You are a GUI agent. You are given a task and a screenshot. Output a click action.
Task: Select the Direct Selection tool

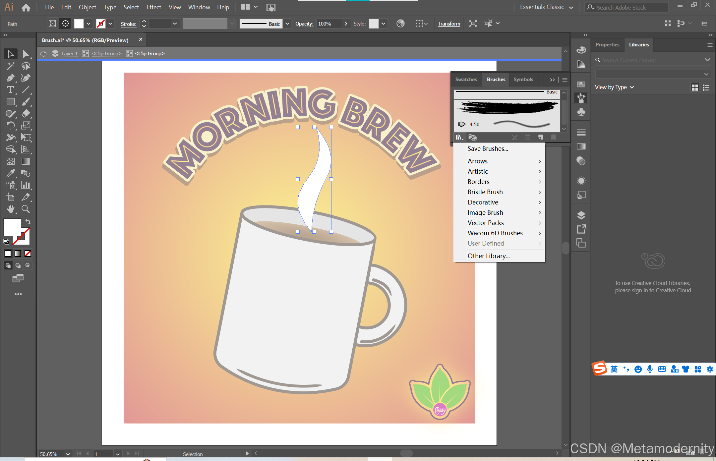(26, 54)
